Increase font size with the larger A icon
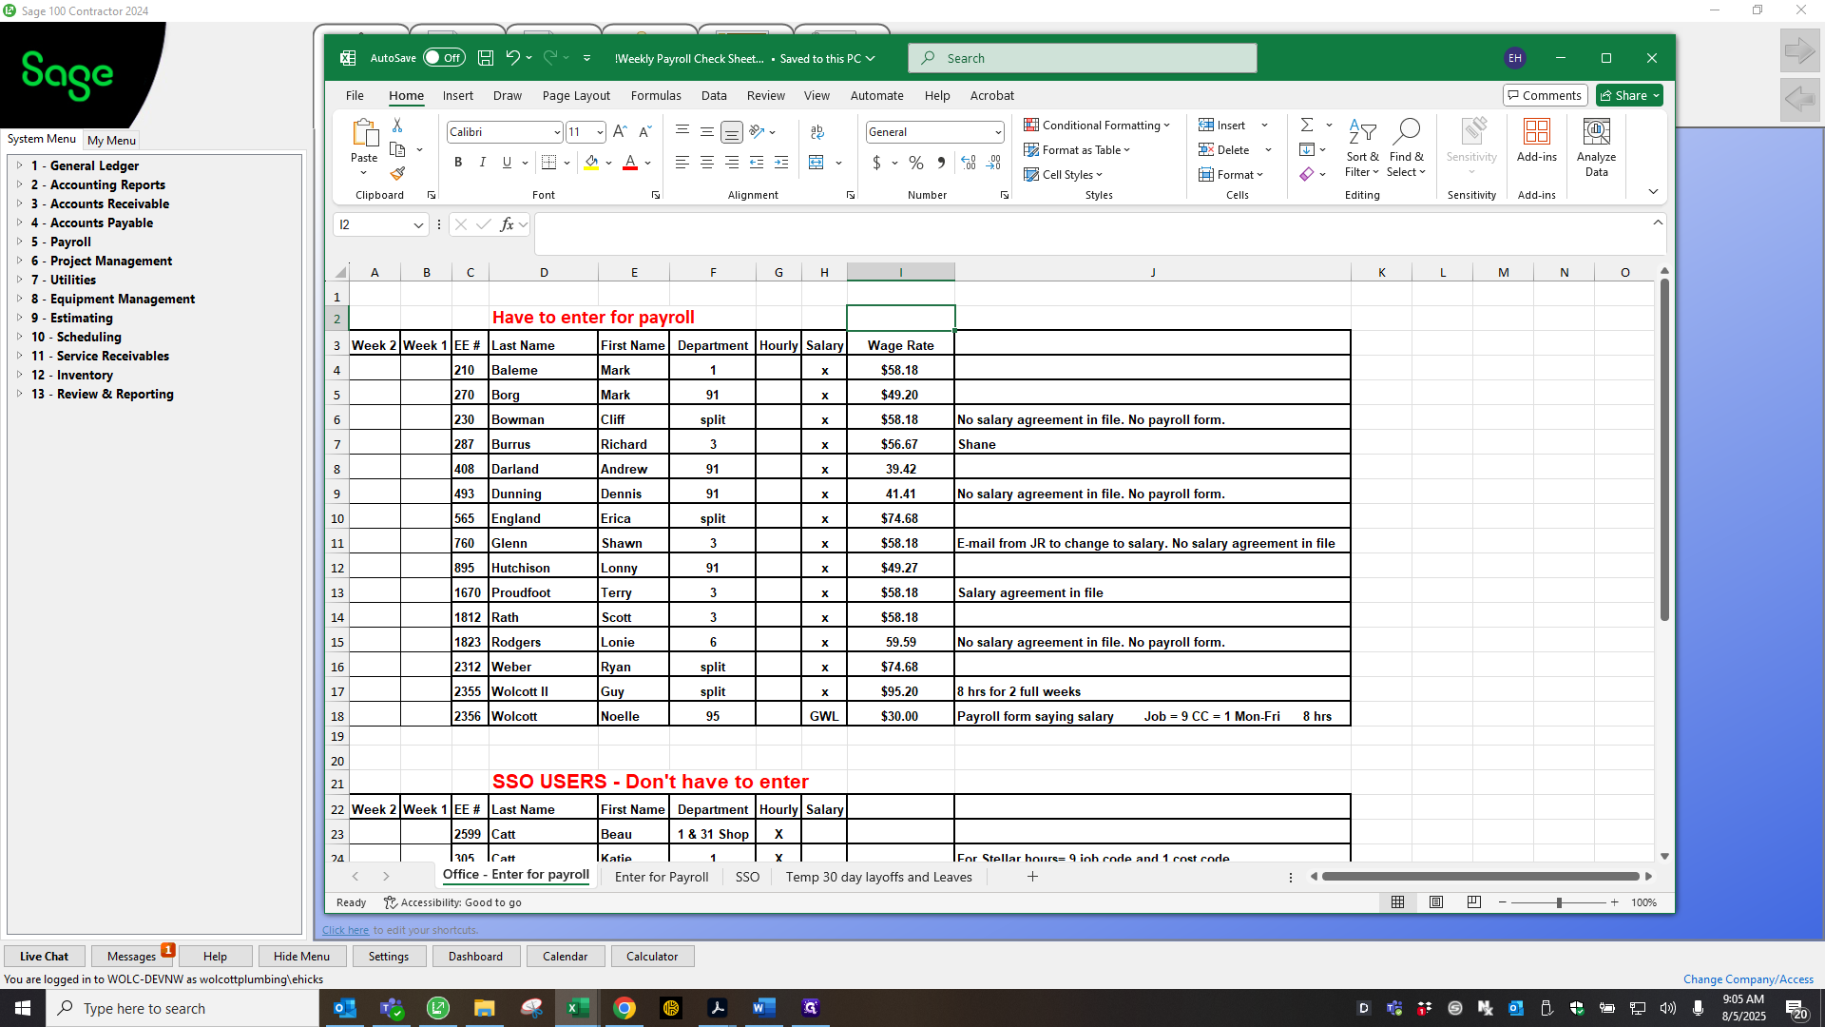This screenshot has width=1825, height=1027. (620, 132)
